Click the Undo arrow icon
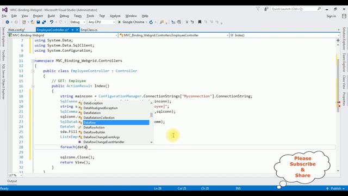This screenshot has width=348, height=196. click(52, 22)
